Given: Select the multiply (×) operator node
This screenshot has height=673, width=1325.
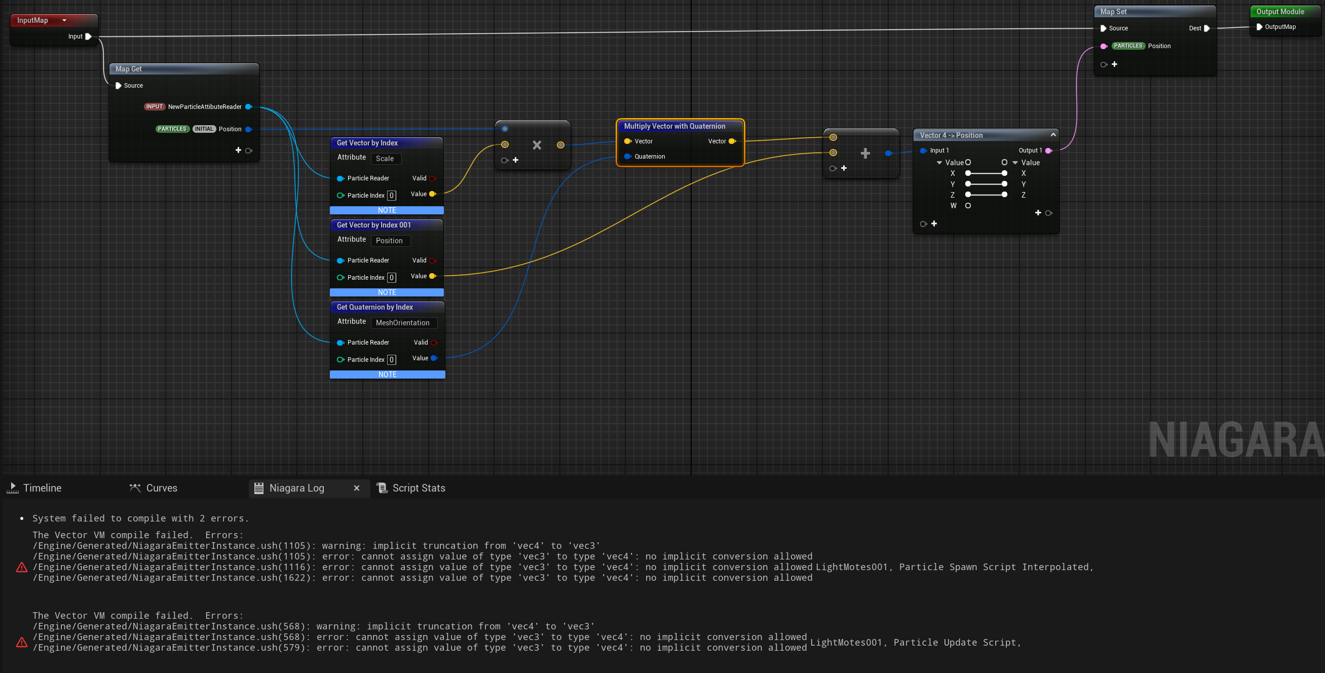Looking at the screenshot, I should [537, 145].
